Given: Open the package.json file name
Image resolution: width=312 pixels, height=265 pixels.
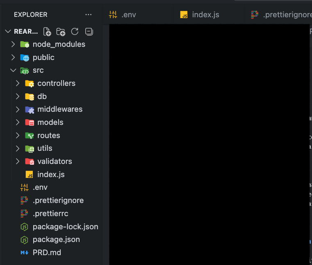Looking at the screenshot, I should 56,240.
